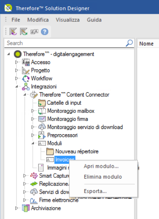
Task: Collapse the Integrazioni node
Action: tap(17, 87)
